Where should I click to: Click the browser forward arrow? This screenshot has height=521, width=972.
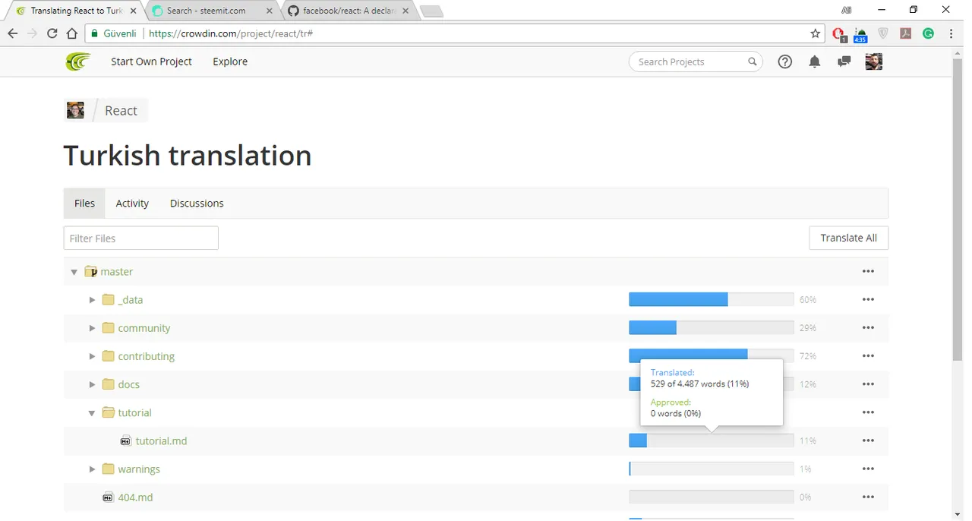32,33
